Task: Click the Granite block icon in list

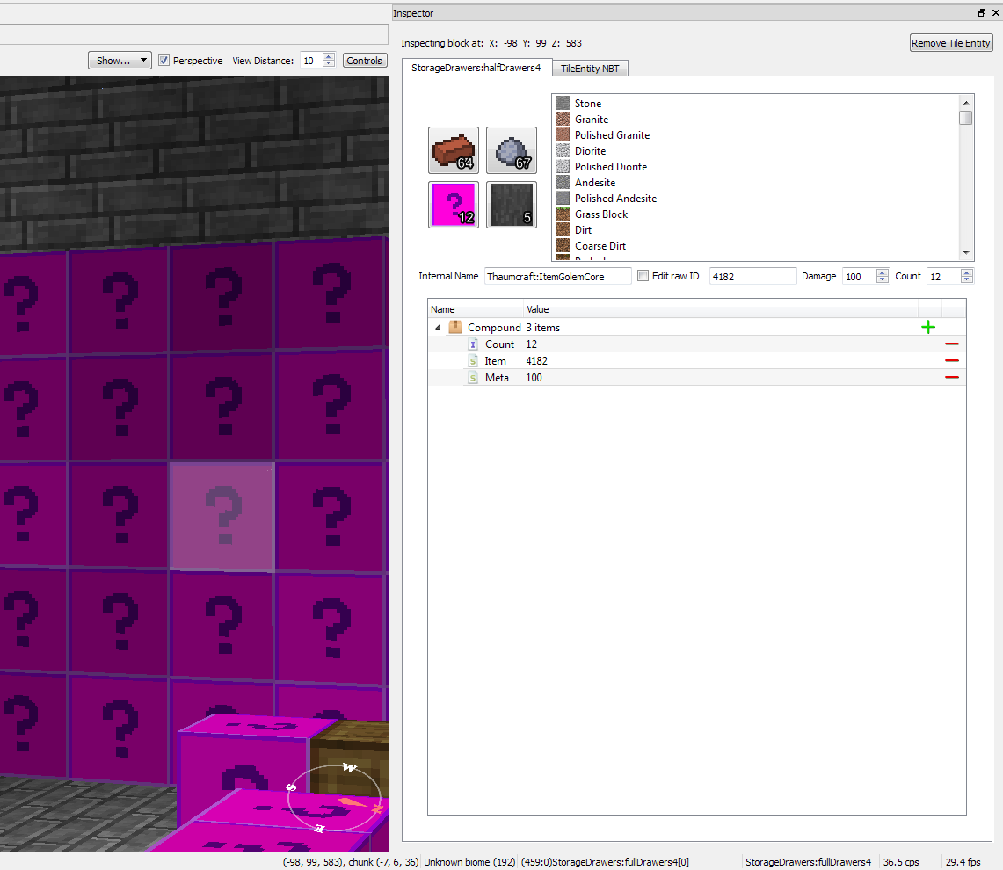Action: (x=563, y=119)
